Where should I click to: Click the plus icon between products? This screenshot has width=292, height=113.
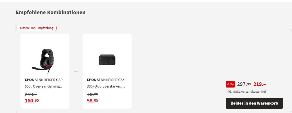[76, 71]
